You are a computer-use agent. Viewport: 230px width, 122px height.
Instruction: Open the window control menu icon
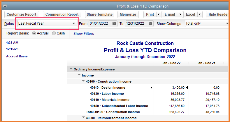(5, 6)
